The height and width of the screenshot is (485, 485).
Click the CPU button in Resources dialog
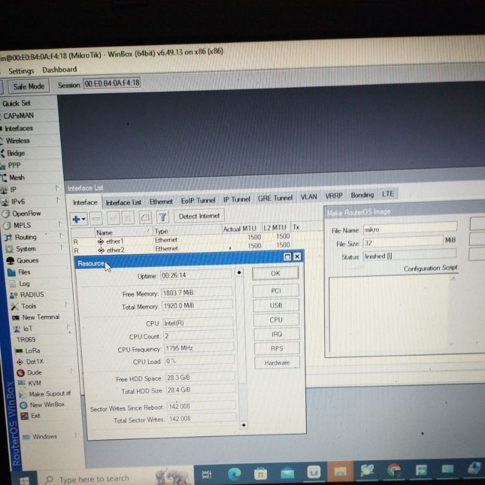coord(276,320)
